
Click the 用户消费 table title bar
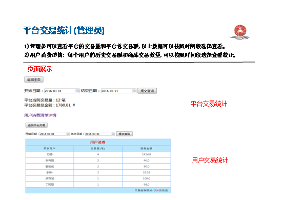tap(98, 142)
